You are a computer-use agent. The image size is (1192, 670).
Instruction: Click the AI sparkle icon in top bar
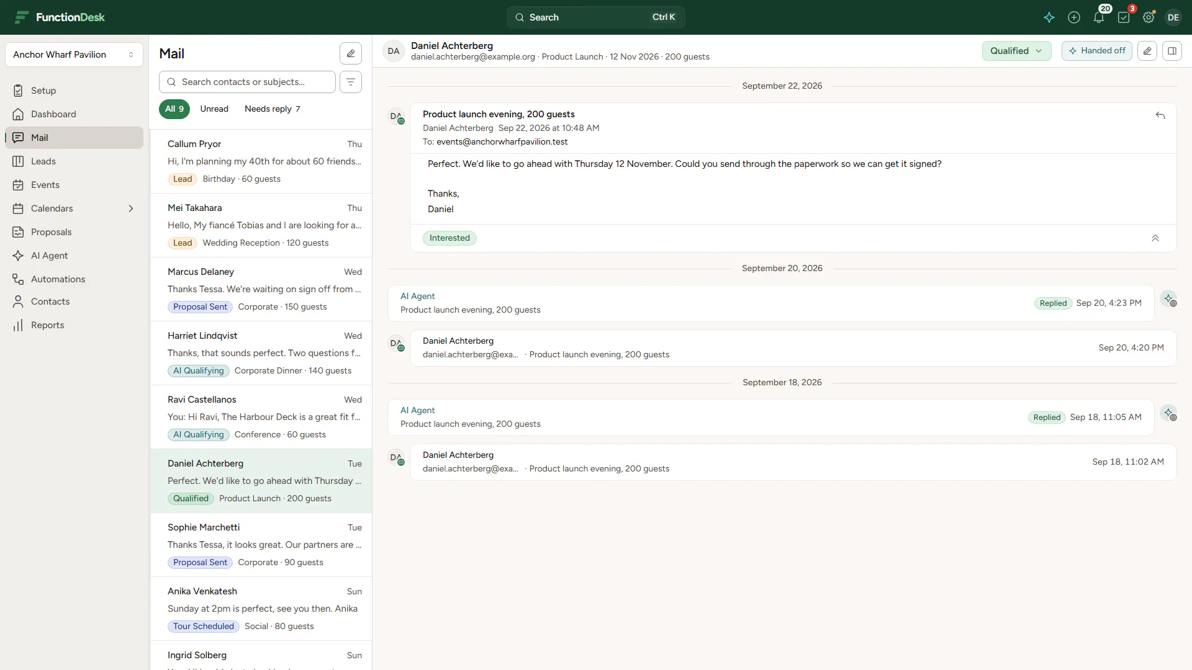pos(1049,17)
